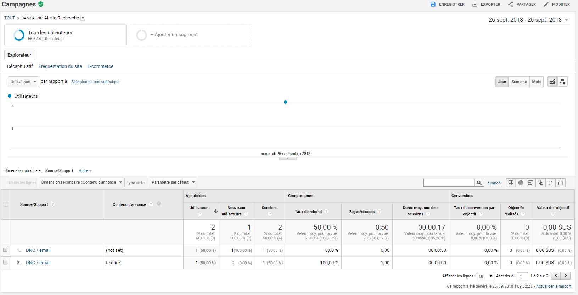Click the table search input field
This screenshot has width=578, height=295.
tap(449, 183)
